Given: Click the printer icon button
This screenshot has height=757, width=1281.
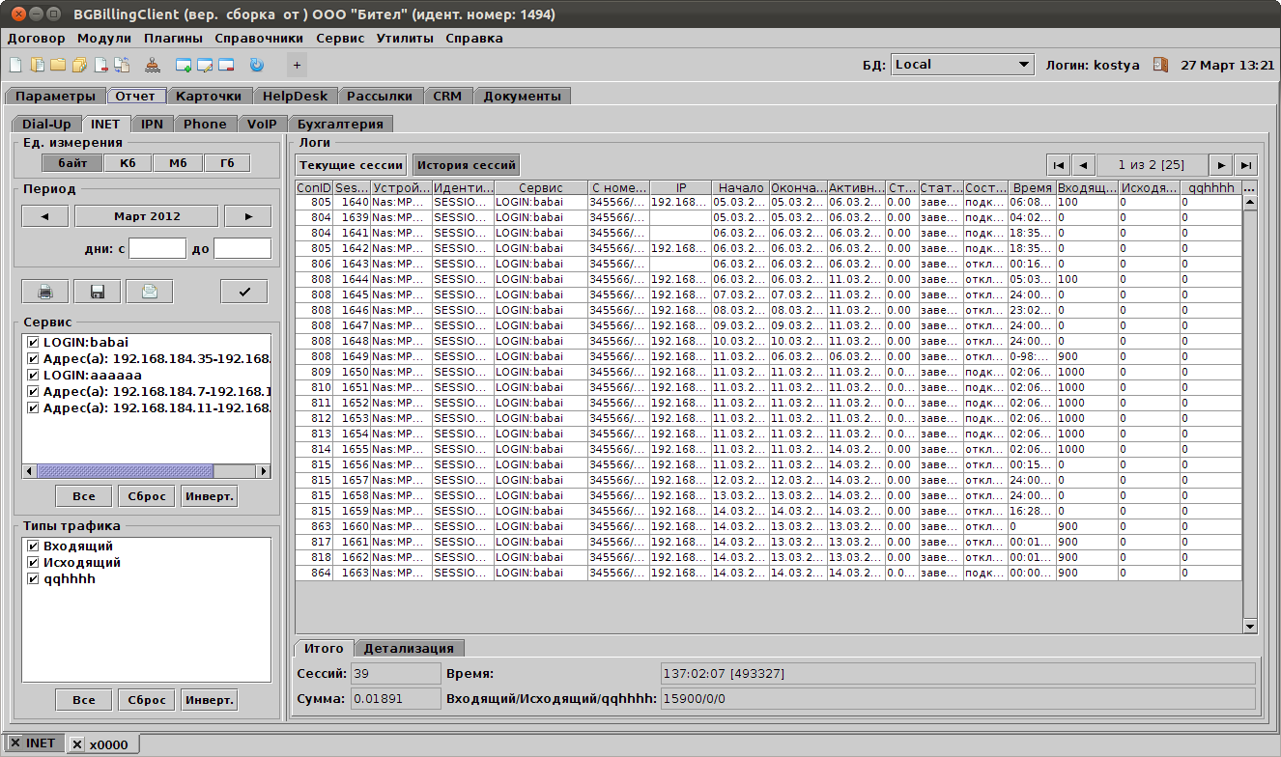Looking at the screenshot, I should coord(45,292).
